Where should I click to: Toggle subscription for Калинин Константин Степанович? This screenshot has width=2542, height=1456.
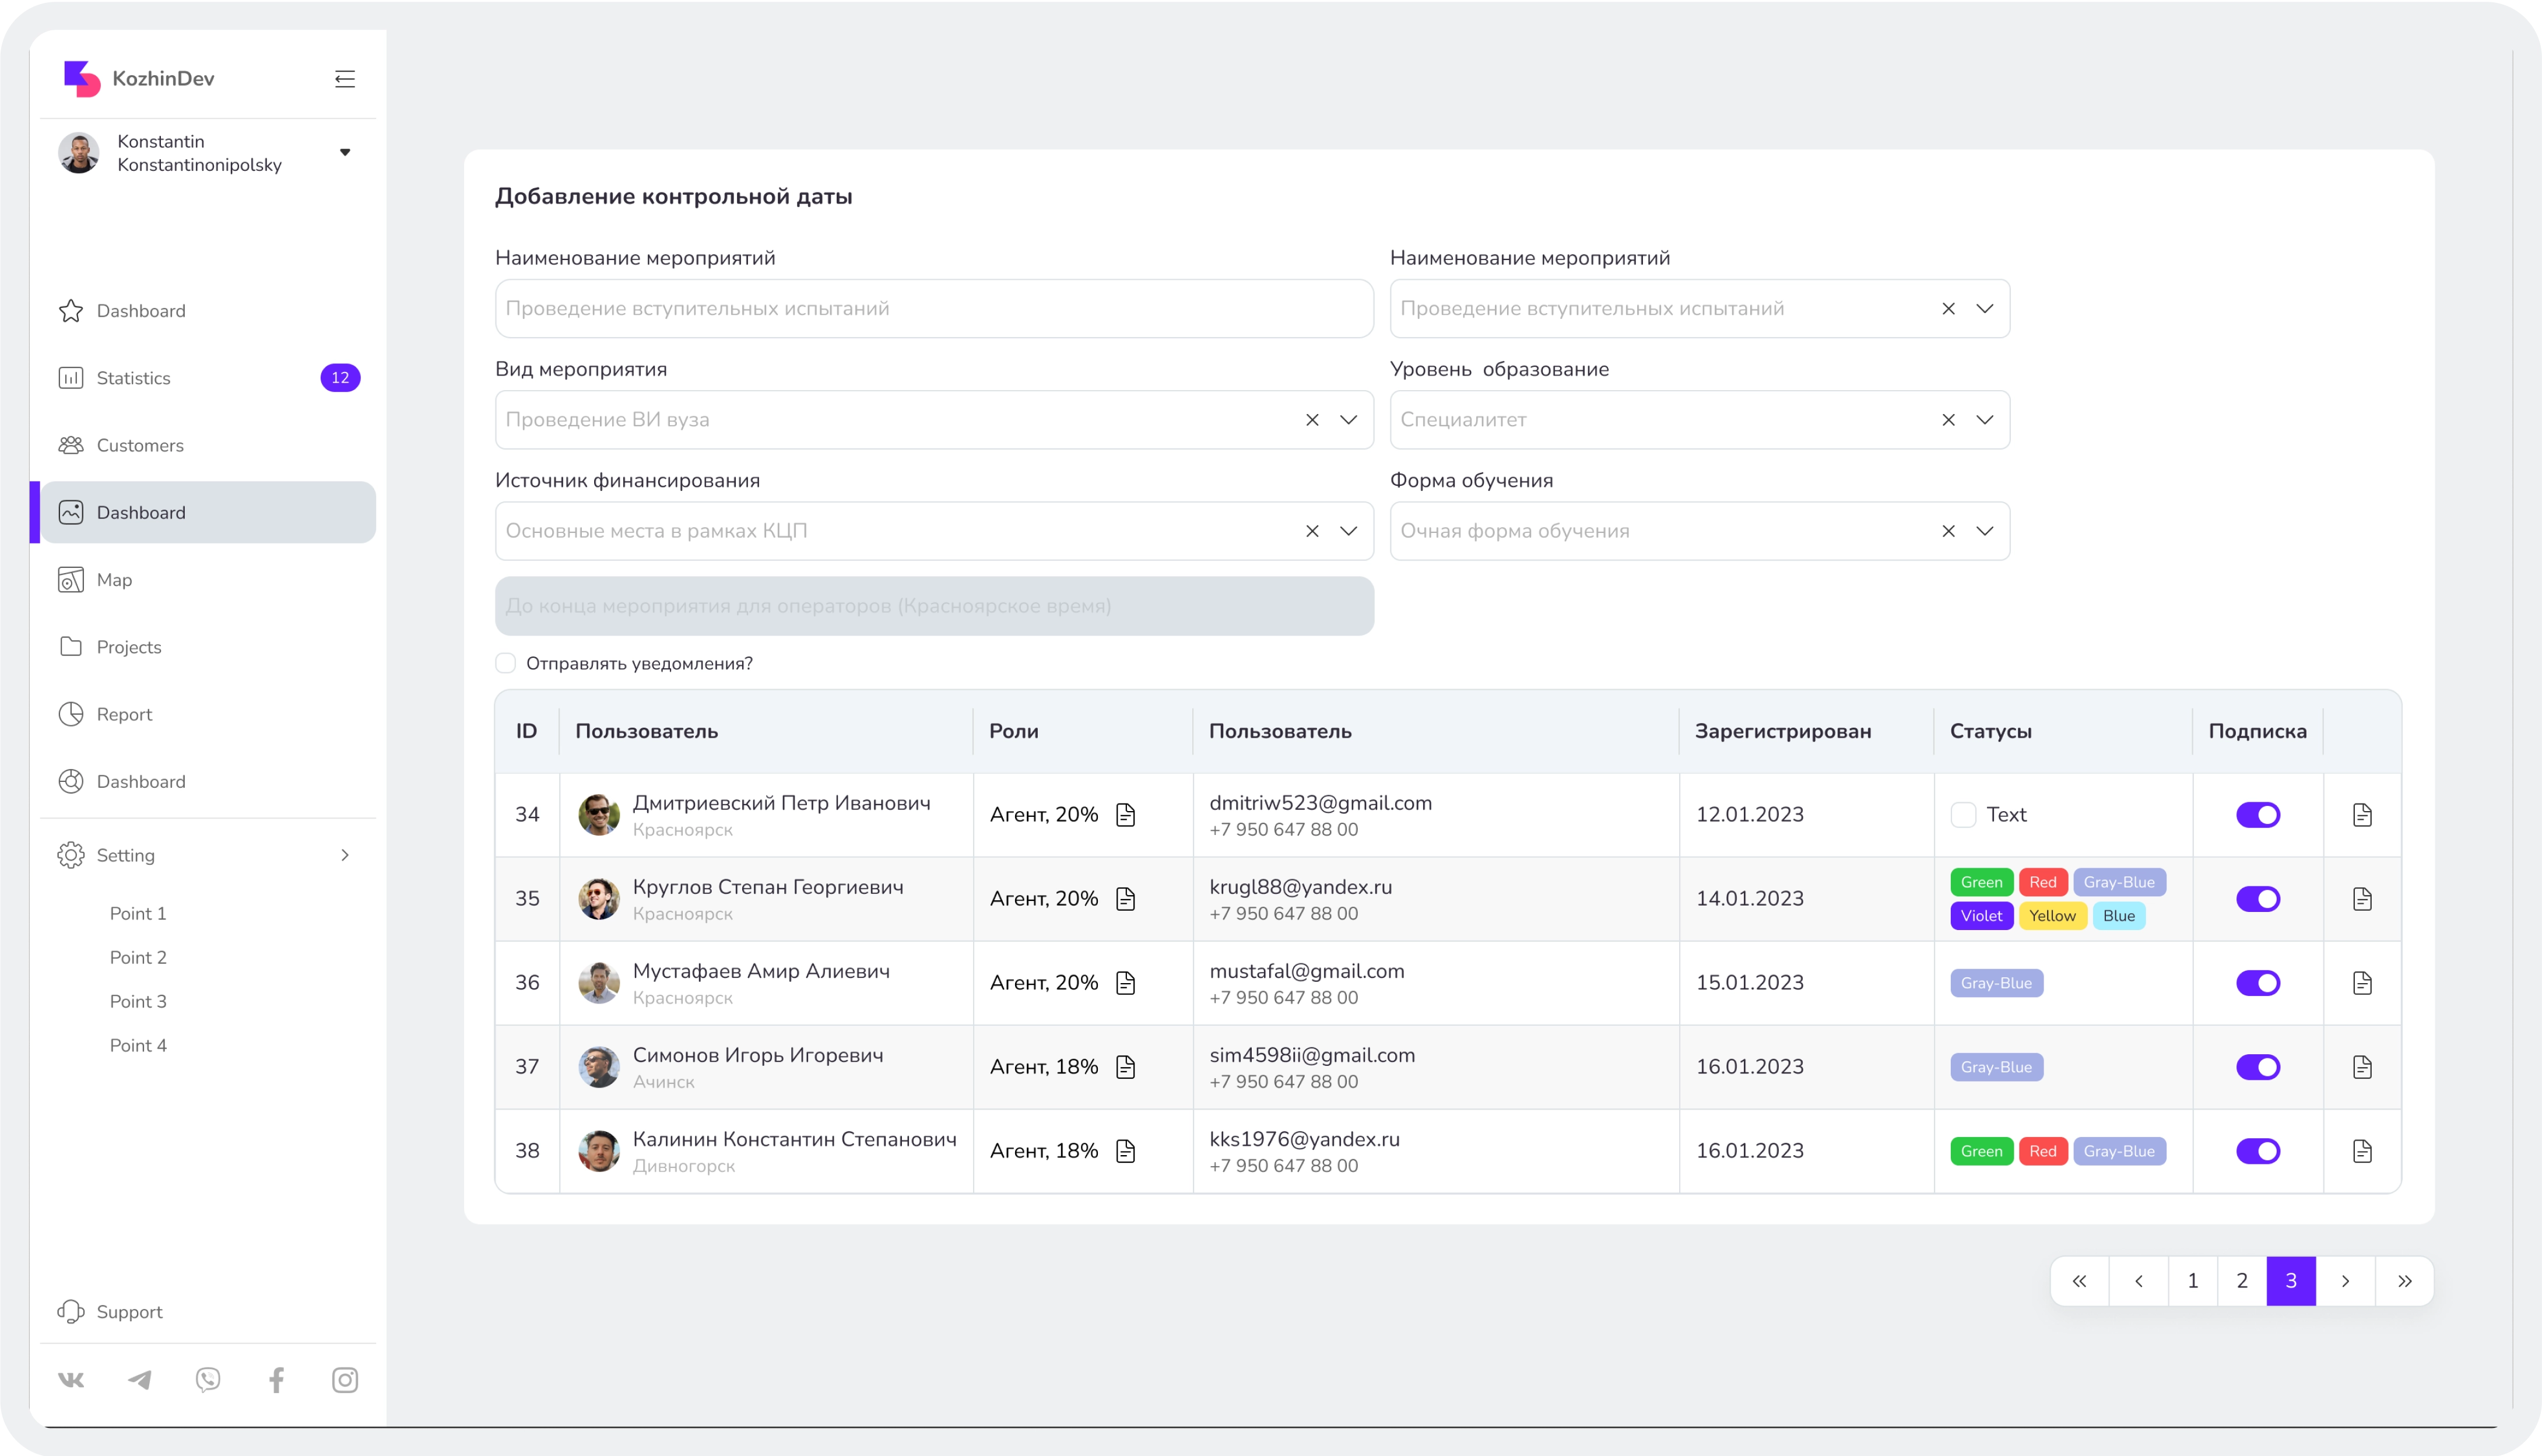2258,1151
